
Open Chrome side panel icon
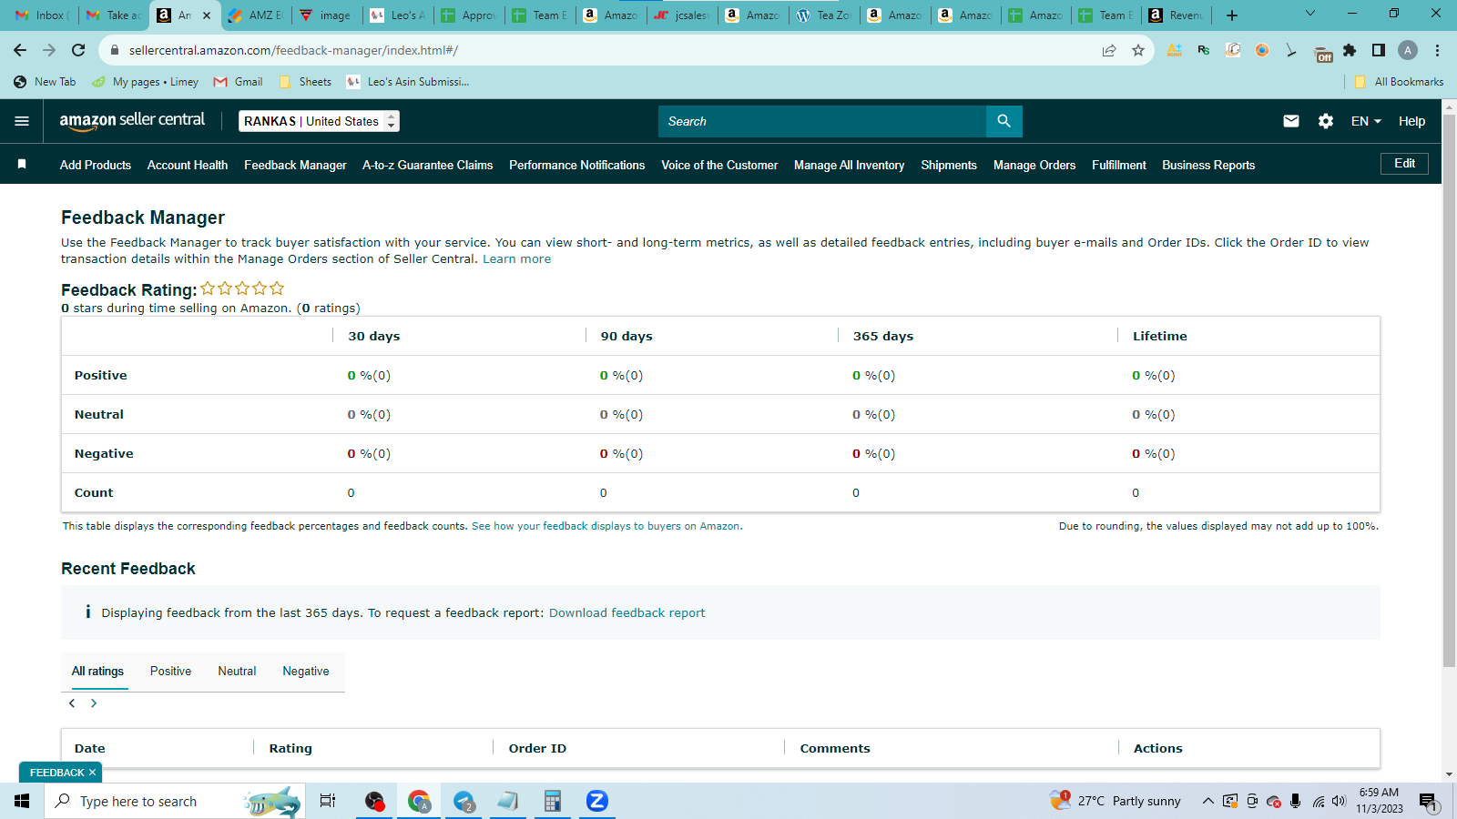(x=1379, y=50)
